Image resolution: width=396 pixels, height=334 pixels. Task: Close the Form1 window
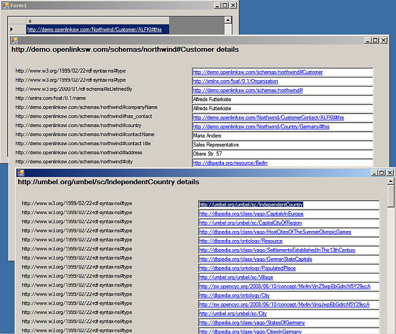[x=233, y=5]
